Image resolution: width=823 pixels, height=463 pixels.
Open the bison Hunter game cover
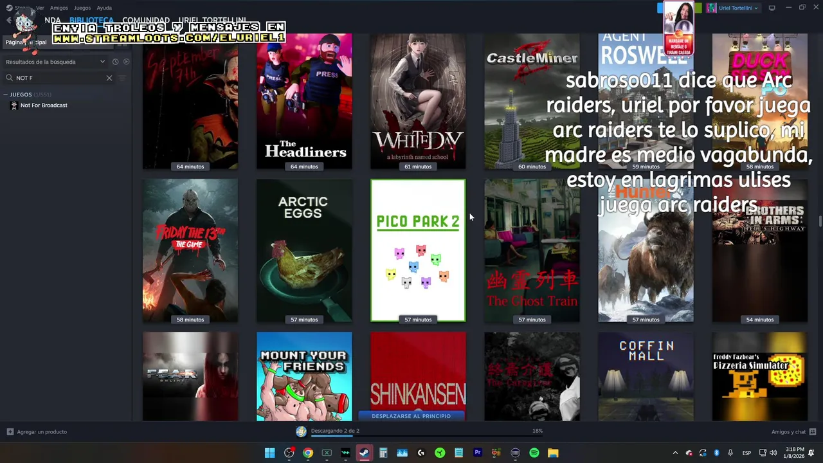click(x=646, y=251)
